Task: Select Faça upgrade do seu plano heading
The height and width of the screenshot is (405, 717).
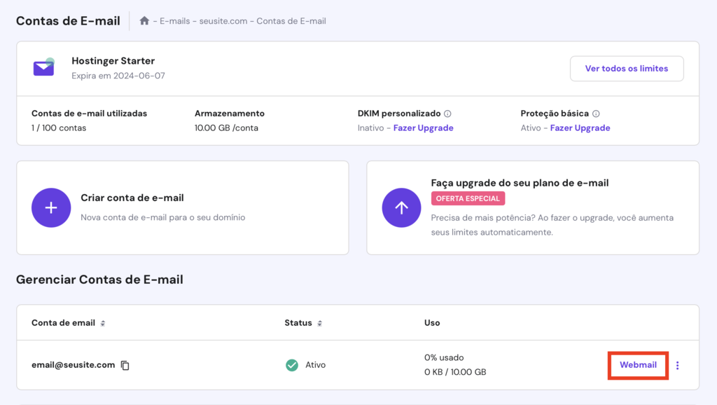Action: (520, 183)
